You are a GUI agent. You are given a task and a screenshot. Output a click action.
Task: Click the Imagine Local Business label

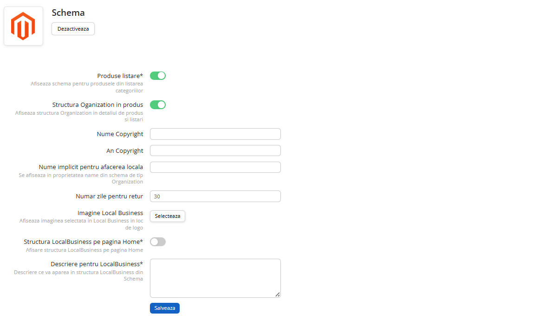point(110,213)
